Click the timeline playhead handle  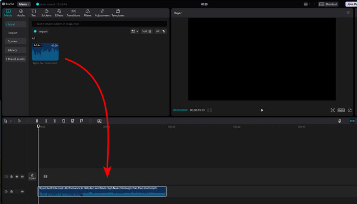click(x=38, y=126)
